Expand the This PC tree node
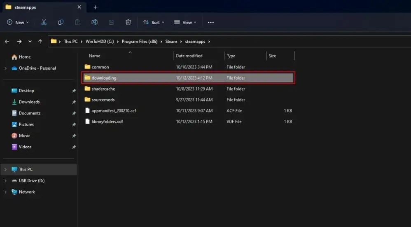 click(5, 169)
